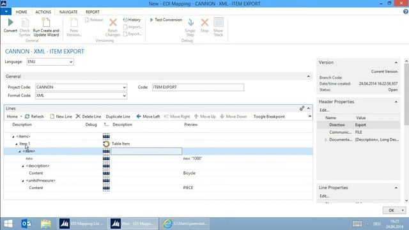Click Duplicate Line
409x230 pixels.
(x=118, y=116)
